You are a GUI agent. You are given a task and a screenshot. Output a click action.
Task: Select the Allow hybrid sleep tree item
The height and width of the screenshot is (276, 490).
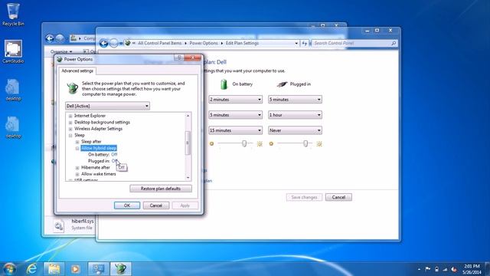[x=99, y=148]
